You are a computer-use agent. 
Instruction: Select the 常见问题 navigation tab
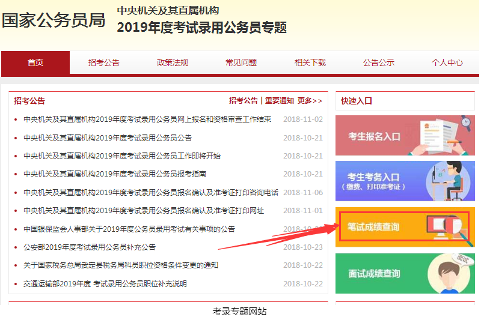click(241, 62)
